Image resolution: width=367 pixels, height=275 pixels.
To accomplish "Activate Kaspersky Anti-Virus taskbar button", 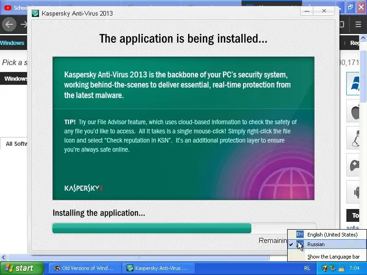I will pyautogui.click(x=159, y=268).
